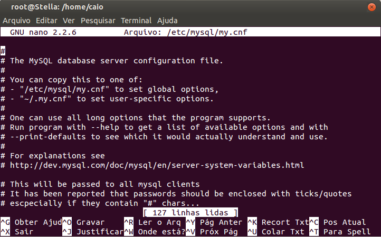
Task: Click the highlighted cursor on the first # line
Action: point(3,51)
